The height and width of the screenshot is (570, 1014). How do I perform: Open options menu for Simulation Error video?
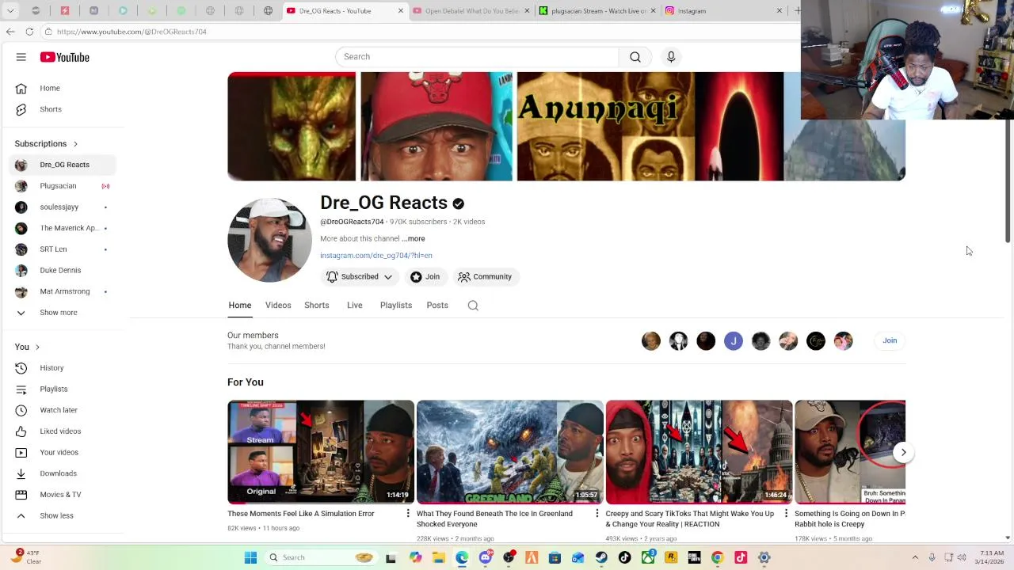pyautogui.click(x=408, y=515)
